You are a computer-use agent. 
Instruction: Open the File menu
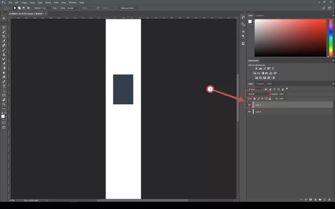pos(10,3)
